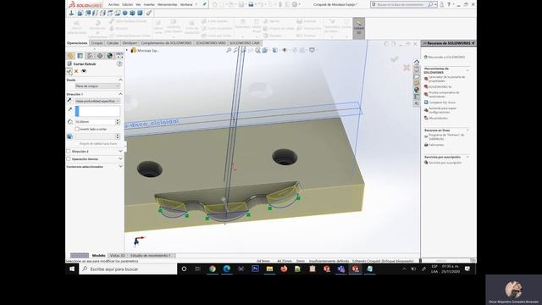Accept feature with viewport confirmation checkmark
Screen dimensions: 542x305
tap(395, 59)
